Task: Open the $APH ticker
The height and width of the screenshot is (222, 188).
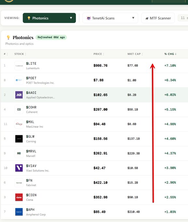Action: (x=30, y=210)
